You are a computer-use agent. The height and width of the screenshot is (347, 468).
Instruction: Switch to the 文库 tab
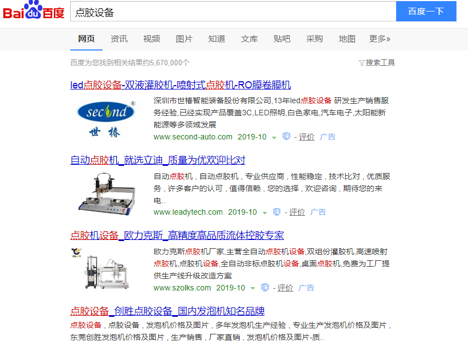click(249, 39)
